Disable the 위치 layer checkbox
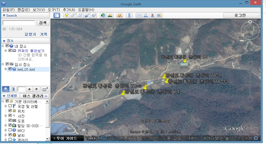 [x=10, y=111]
